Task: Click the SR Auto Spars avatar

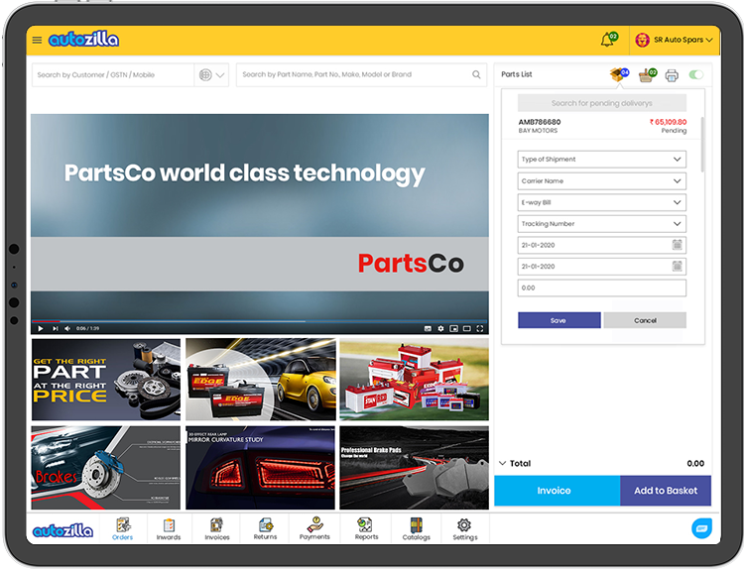Action: [x=642, y=40]
